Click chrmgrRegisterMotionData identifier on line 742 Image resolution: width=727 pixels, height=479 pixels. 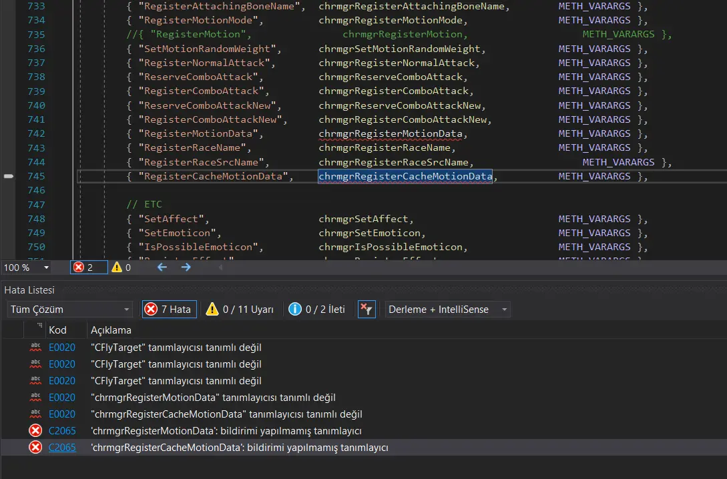[391, 133]
